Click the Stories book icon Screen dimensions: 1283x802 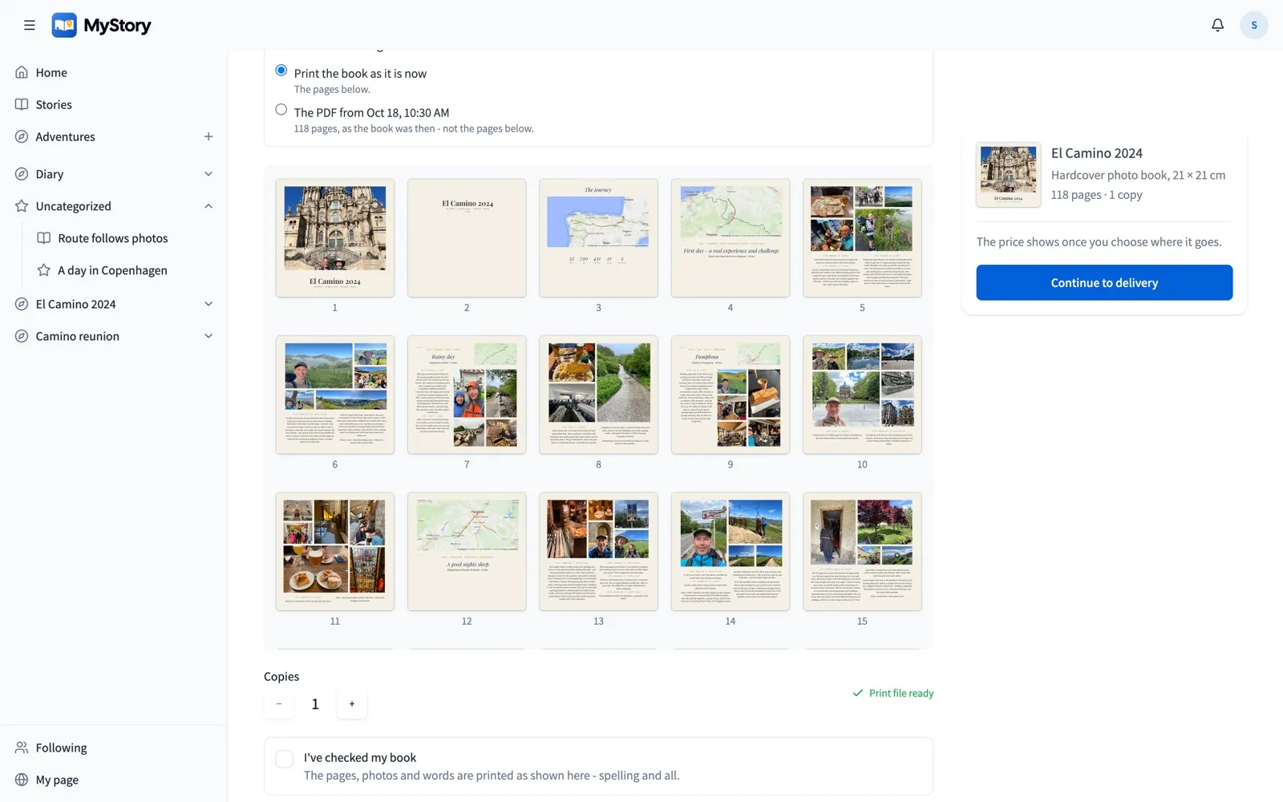click(22, 104)
